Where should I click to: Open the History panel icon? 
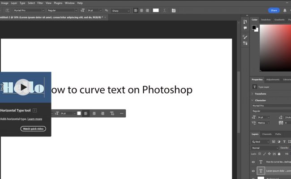coord(245,21)
